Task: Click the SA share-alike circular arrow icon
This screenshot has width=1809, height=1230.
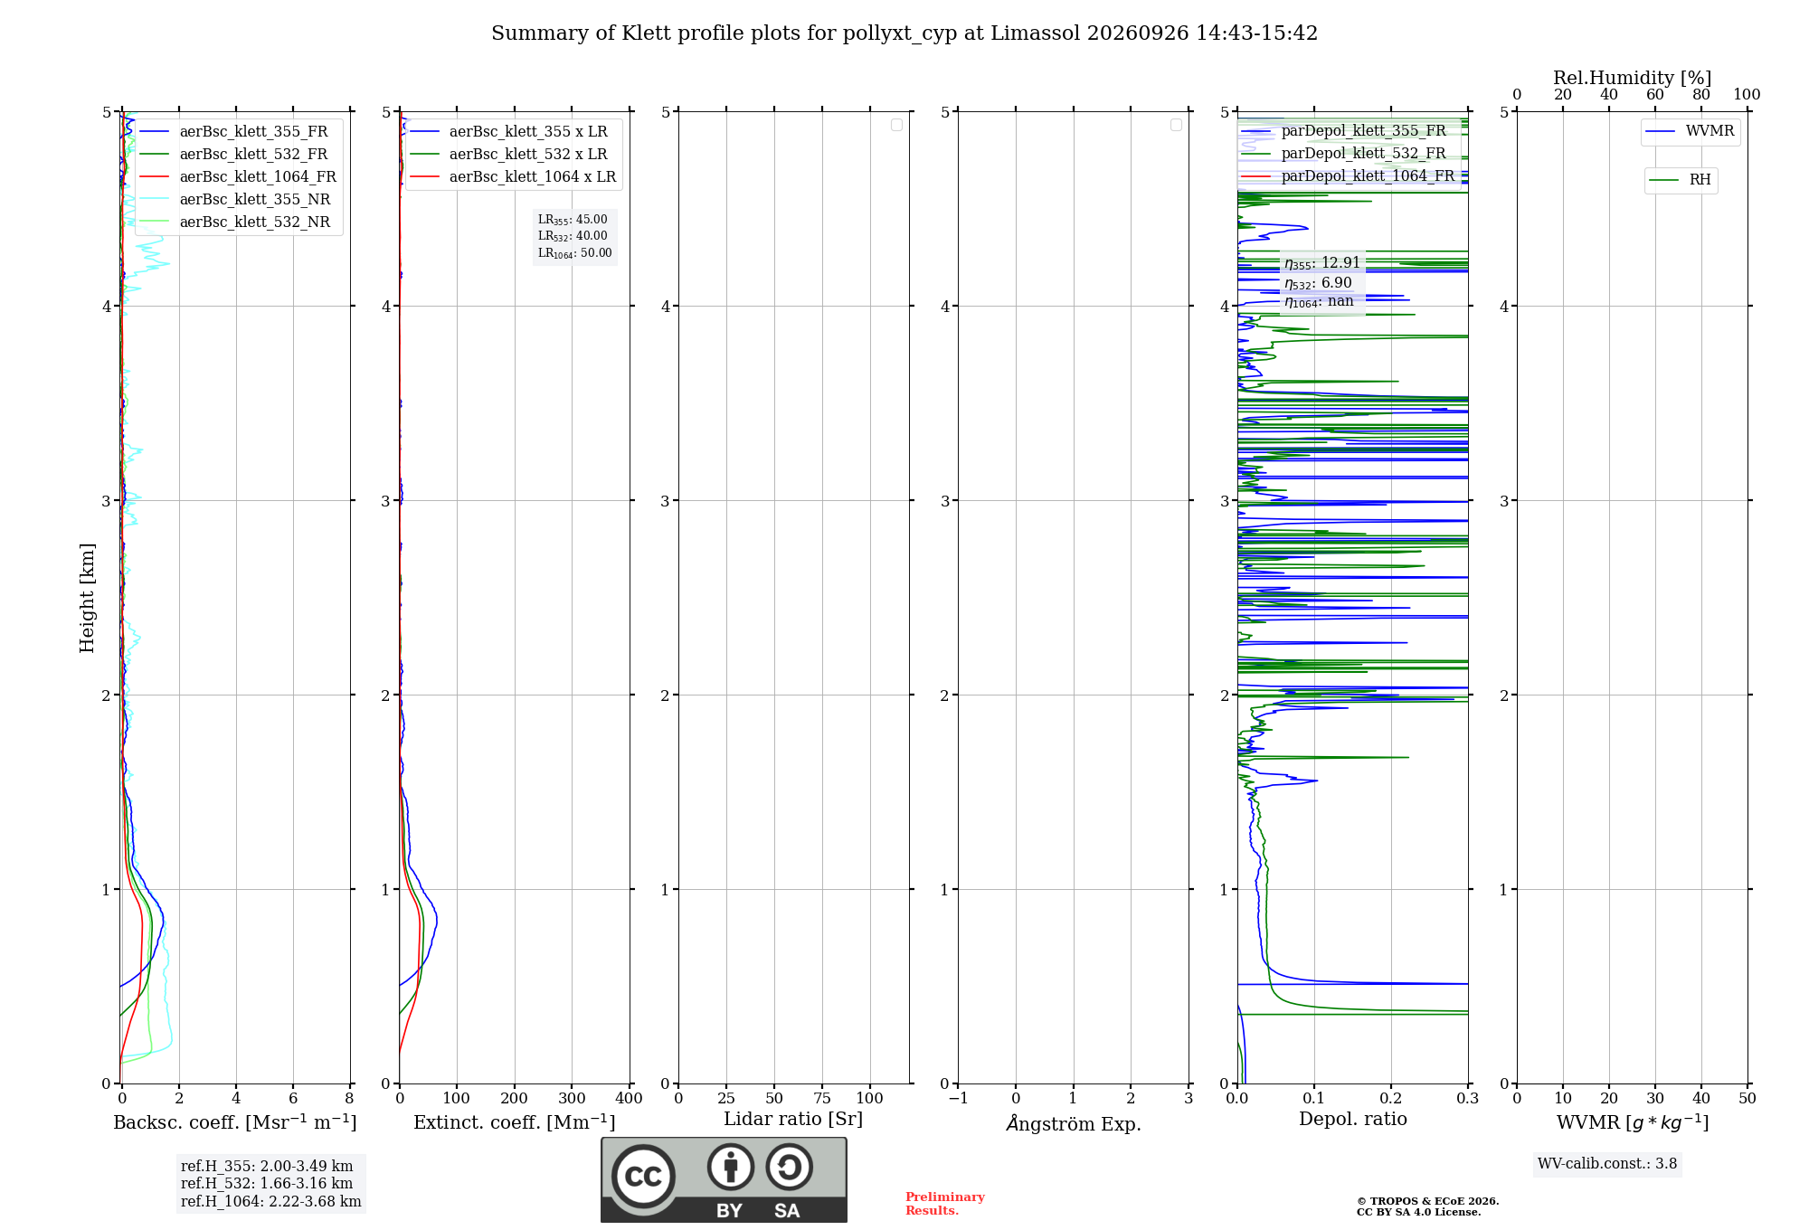Action: click(790, 1167)
